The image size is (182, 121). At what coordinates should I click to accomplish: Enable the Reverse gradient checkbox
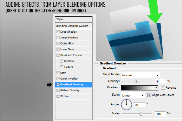(x=163, y=88)
